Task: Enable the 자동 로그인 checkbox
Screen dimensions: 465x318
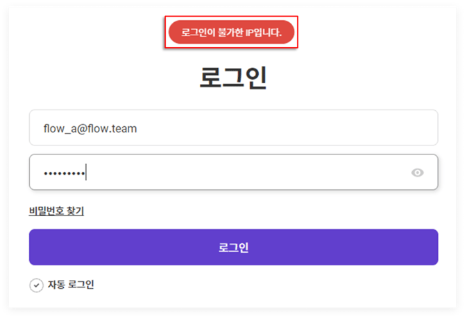Action: [x=37, y=285]
